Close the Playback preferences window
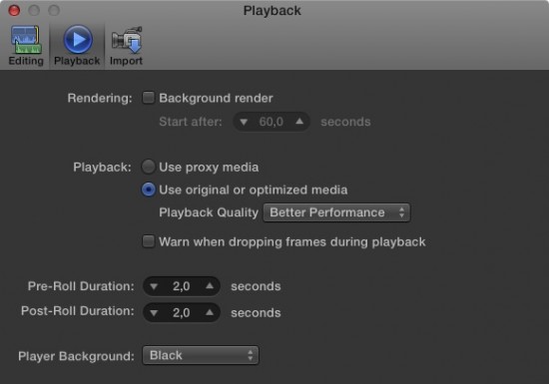 point(14,11)
